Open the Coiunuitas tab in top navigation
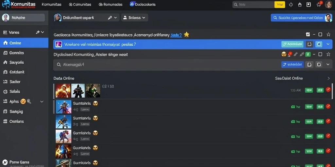 [x=80, y=5]
